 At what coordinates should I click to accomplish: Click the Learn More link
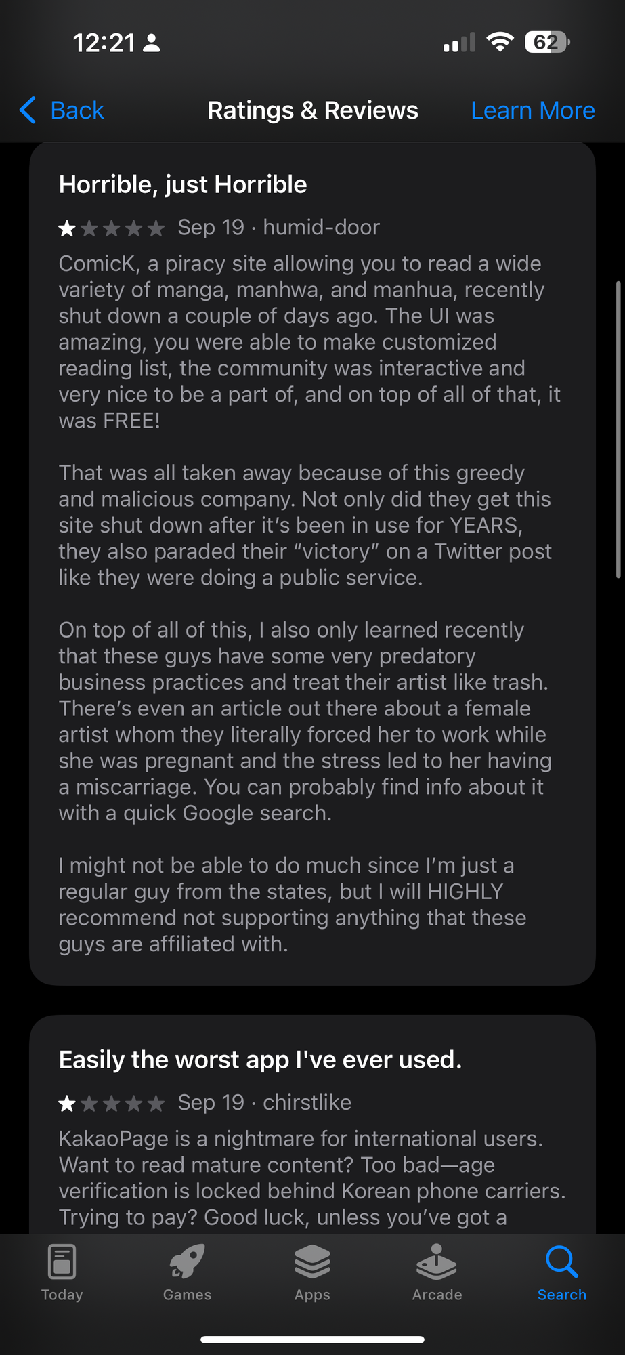point(533,110)
